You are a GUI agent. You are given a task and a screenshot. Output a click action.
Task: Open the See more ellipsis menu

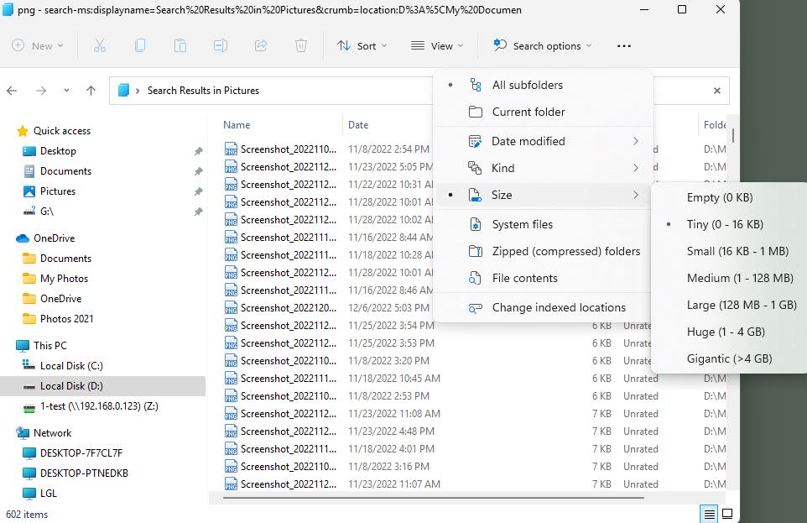tap(623, 45)
